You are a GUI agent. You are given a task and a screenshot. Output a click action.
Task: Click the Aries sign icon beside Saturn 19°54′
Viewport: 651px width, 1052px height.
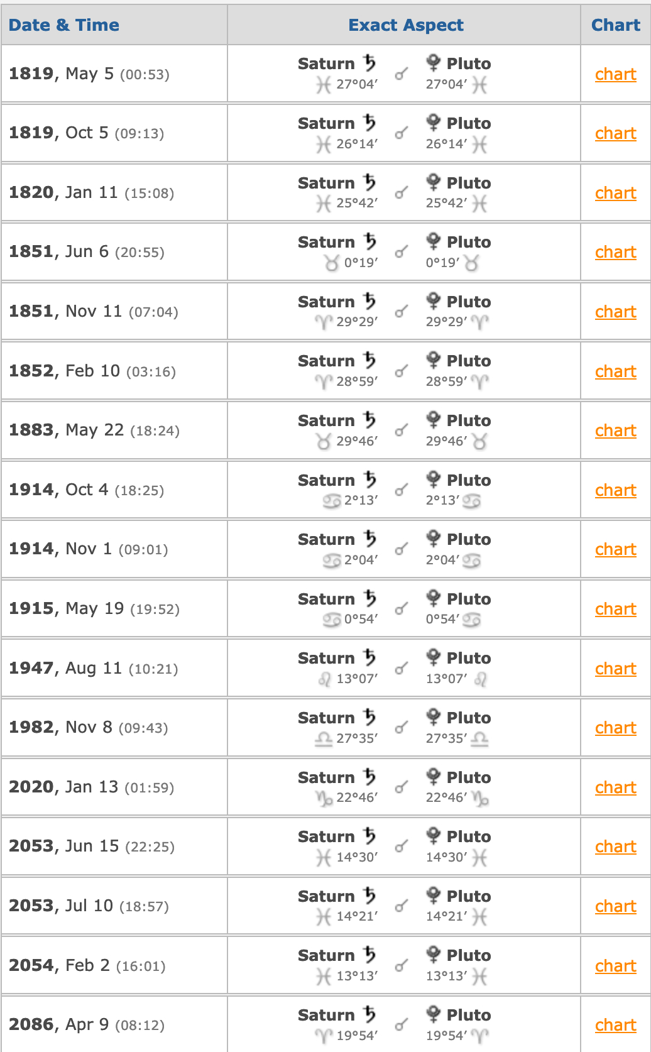pos(324,1036)
